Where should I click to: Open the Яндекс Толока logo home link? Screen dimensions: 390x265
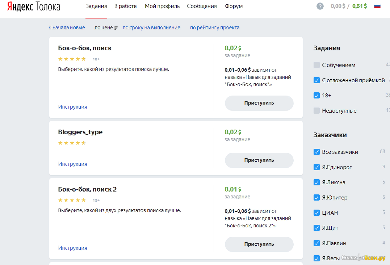(34, 6)
